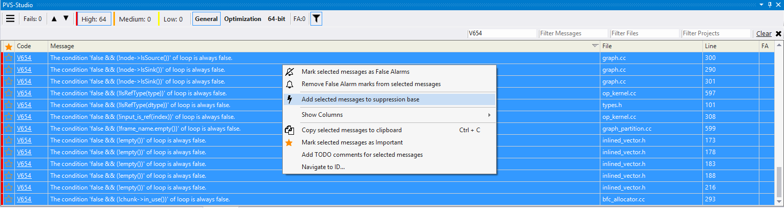Star the bfc_allocator.cc line 293 message
This screenshot has height=208, width=784.
[8, 199]
